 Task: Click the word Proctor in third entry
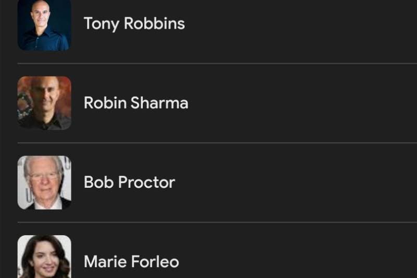pos(146,182)
